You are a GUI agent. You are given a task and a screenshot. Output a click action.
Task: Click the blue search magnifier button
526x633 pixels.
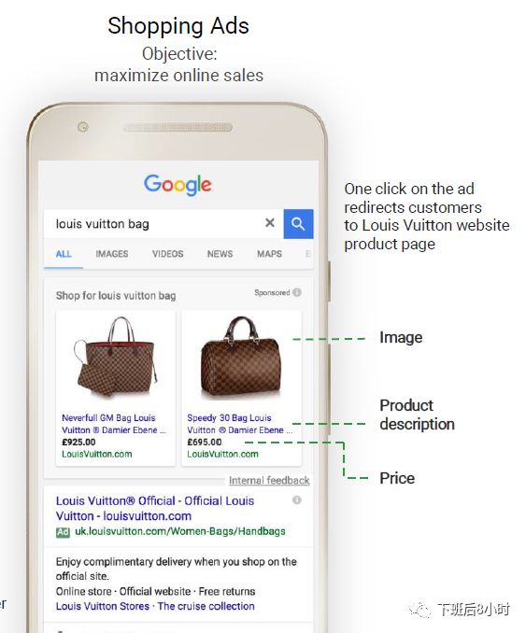coord(298,224)
